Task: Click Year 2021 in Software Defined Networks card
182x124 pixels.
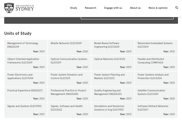Action: pyautogui.click(x=169, y=114)
